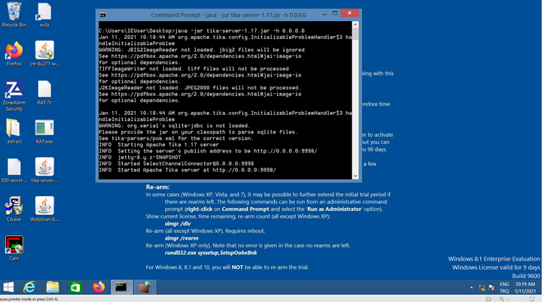Open the taskbar clock showing 10:19 AM
The image size is (542, 302).
click(525, 288)
